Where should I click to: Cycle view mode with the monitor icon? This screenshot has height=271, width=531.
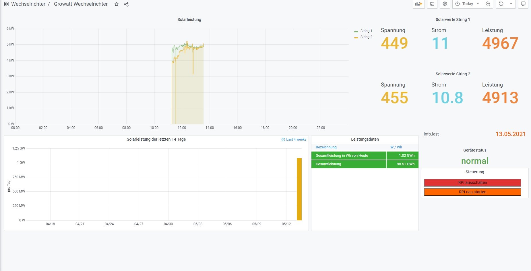point(523,4)
